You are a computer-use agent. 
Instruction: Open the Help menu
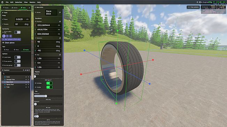(x=39, y=2)
